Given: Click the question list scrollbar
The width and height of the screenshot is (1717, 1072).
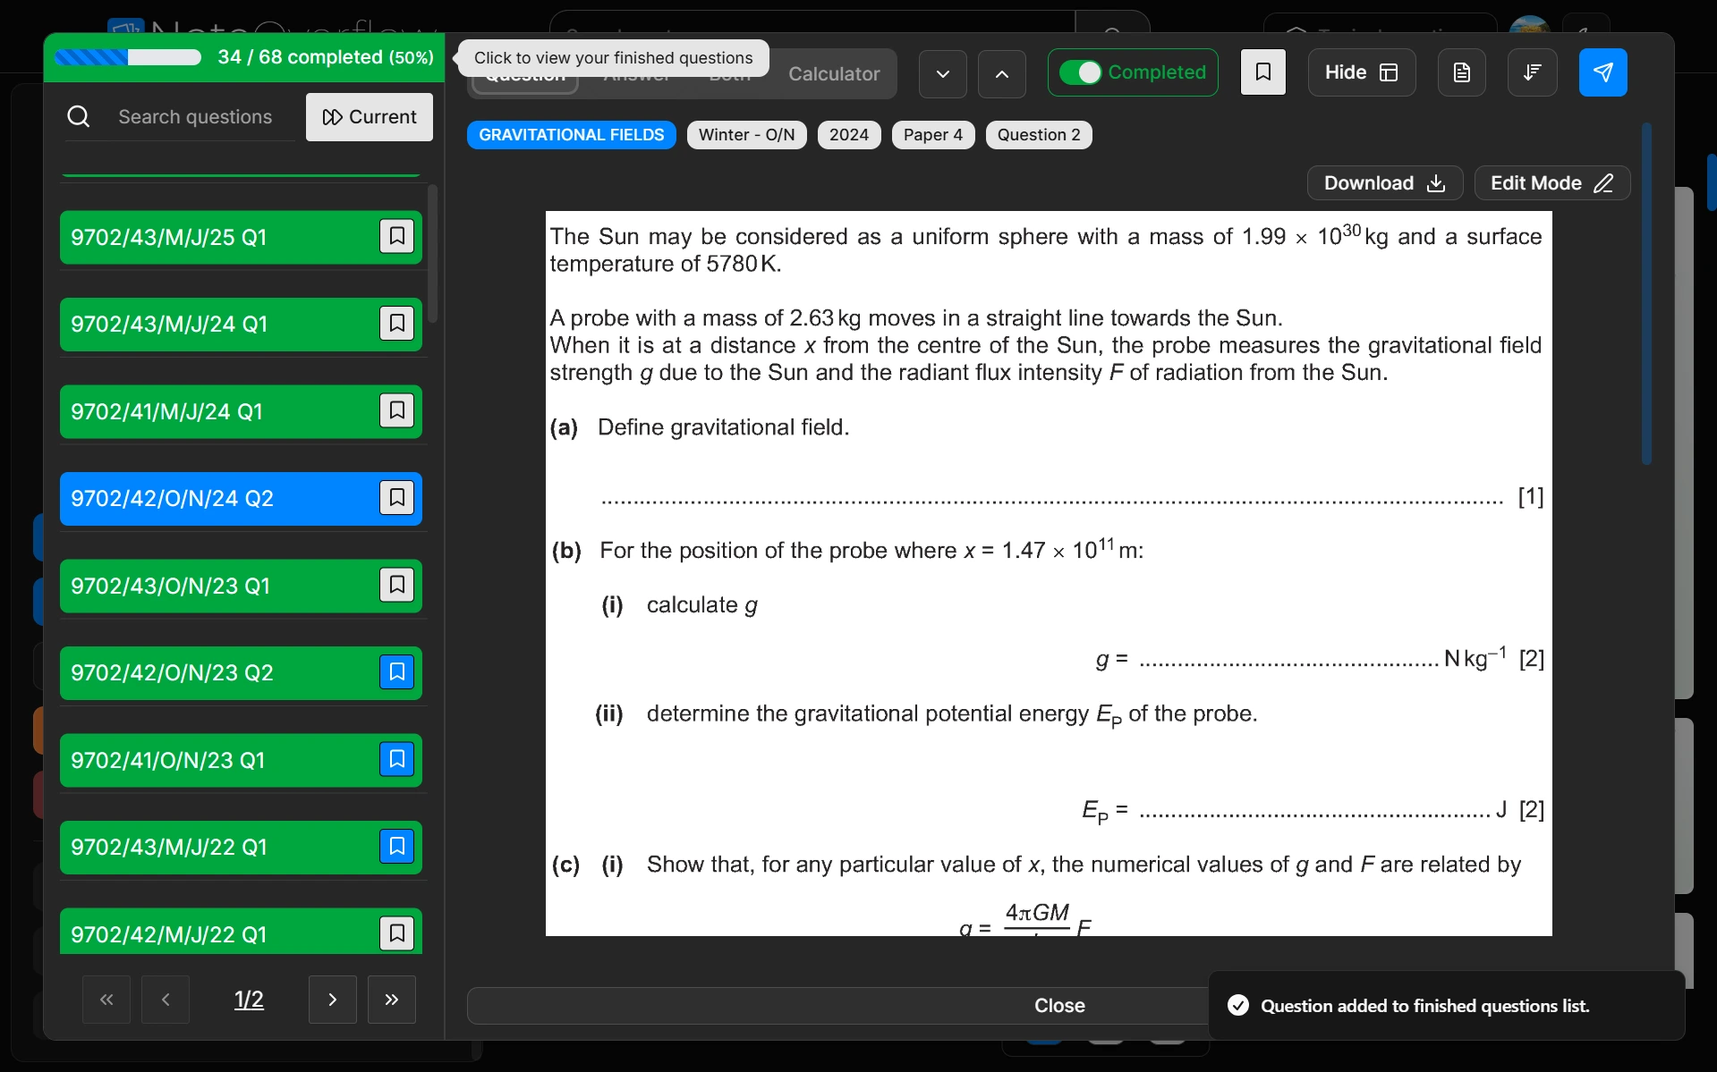Looking at the screenshot, I should [432, 254].
